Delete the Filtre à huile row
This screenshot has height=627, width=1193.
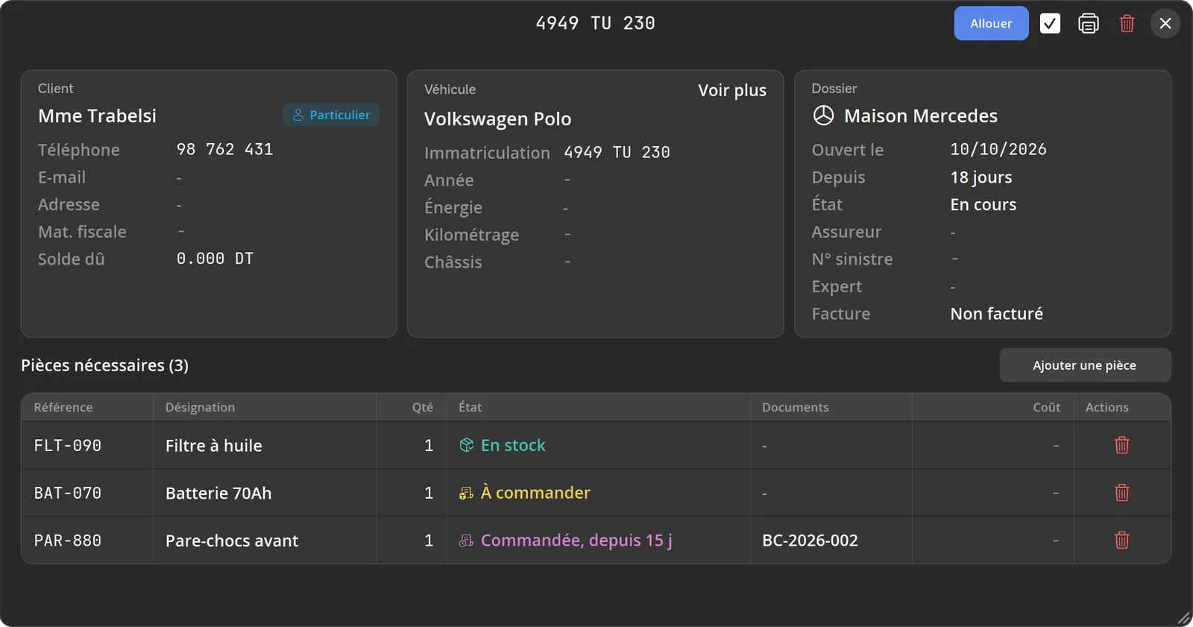click(x=1121, y=445)
